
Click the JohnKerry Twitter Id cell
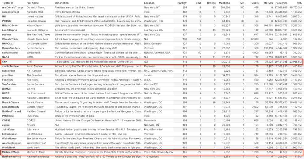8,129
